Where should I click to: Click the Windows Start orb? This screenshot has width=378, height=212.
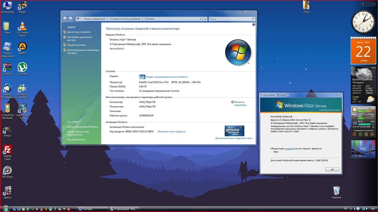tap(6, 208)
